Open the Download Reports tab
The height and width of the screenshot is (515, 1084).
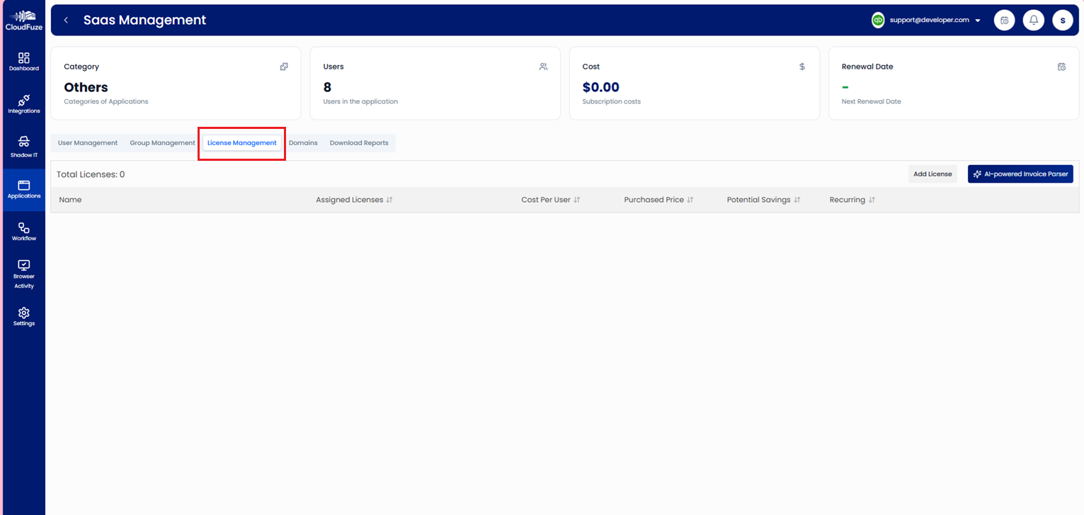pos(359,142)
